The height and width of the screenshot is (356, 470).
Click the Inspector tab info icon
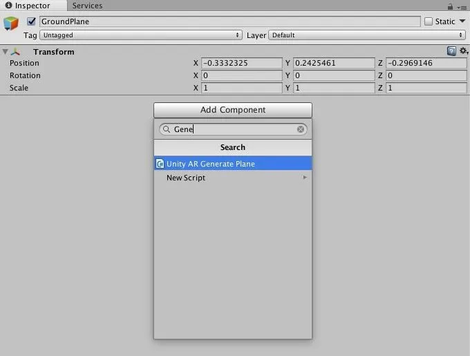click(x=9, y=5)
